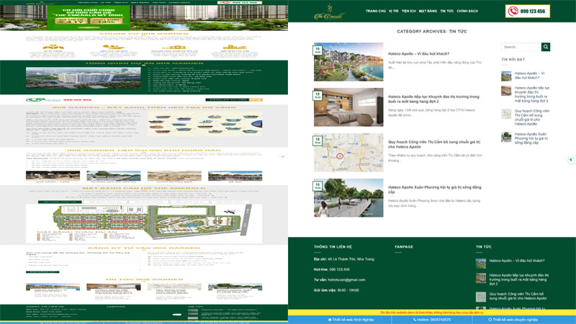This screenshot has width=576, height=324.
Task: Click the search magnifier button in sidebar
Action: pyautogui.click(x=546, y=47)
